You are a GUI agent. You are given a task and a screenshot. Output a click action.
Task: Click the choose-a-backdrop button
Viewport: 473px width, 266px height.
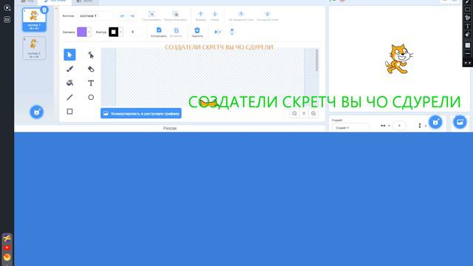[x=460, y=122]
